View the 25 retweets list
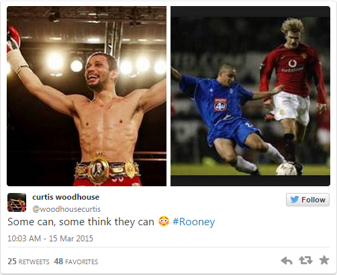The image size is (337, 275). tap(28, 262)
